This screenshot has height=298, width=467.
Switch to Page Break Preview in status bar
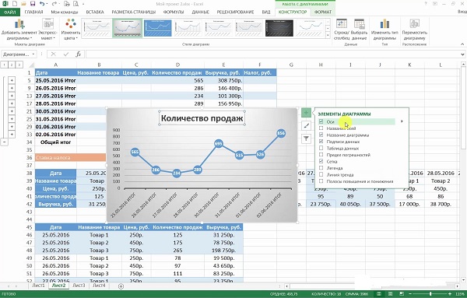pyautogui.click(x=401, y=294)
